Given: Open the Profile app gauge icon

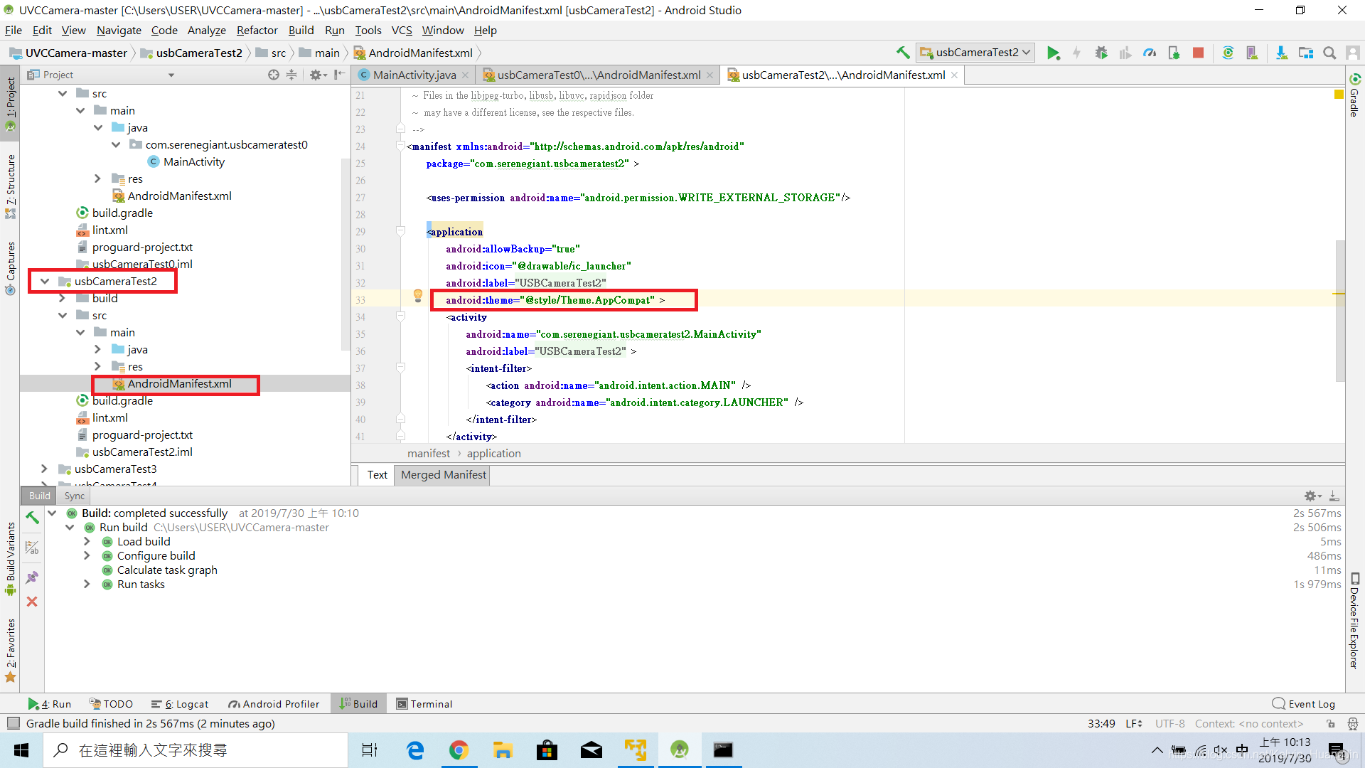Looking at the screenshot, I should pyautogui.click(x=1150, y=53).
